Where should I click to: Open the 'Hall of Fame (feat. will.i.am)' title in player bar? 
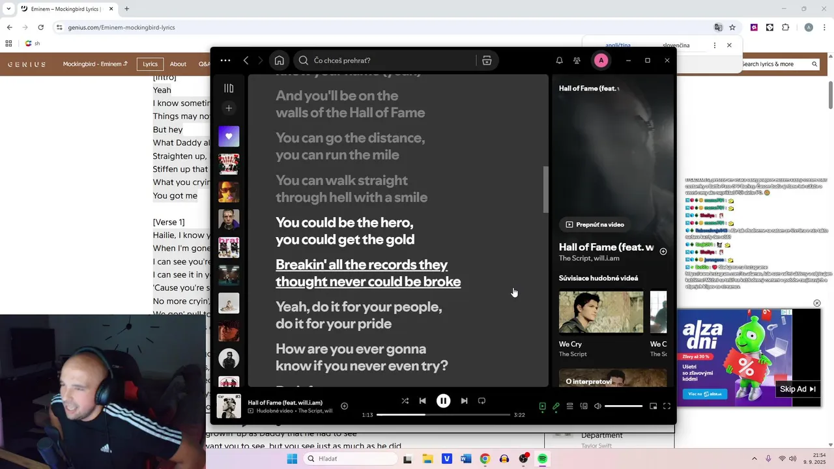point(285,403)
